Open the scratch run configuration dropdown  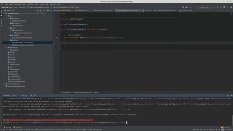pos(205,7)
